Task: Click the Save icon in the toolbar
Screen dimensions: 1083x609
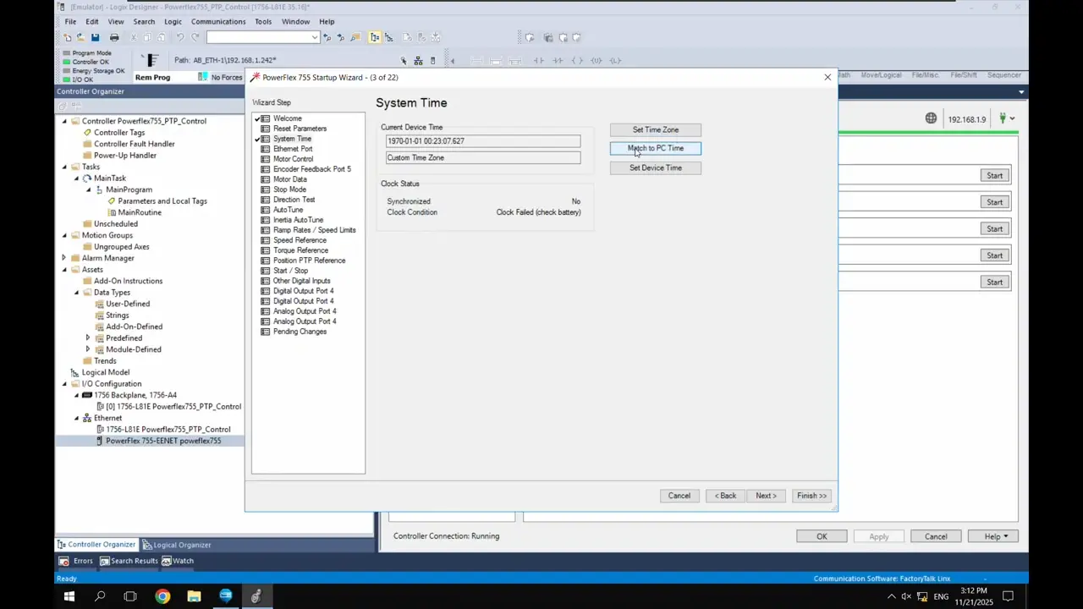Action: pos(95,37)
